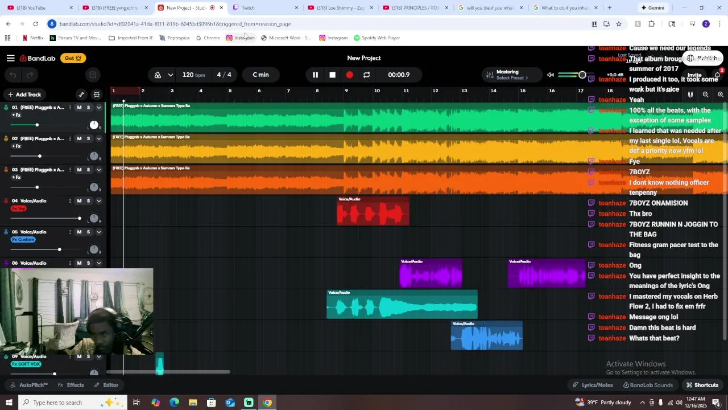Solo track 01 with S button
Screen dimensions: 728x410
click(x=88, y=108)
